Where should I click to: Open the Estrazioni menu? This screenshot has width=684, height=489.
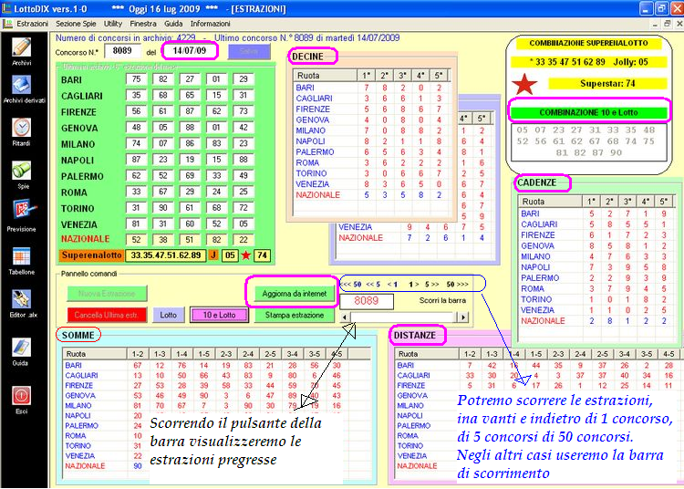point(32,24)
